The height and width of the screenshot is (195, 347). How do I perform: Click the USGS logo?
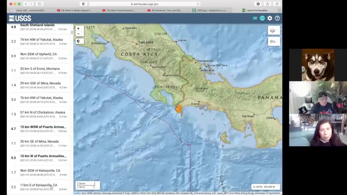(20, 18)
